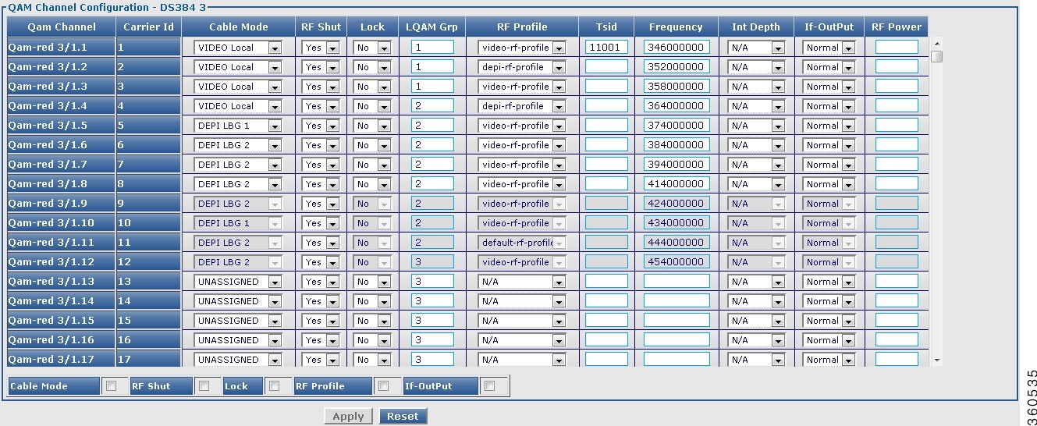Click the Lock column header
1037x426 pixels.
click(372, 27)
